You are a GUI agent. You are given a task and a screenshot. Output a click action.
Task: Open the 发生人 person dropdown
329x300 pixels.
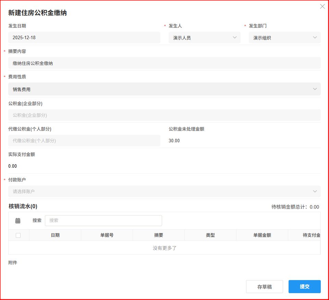(205, 37)
